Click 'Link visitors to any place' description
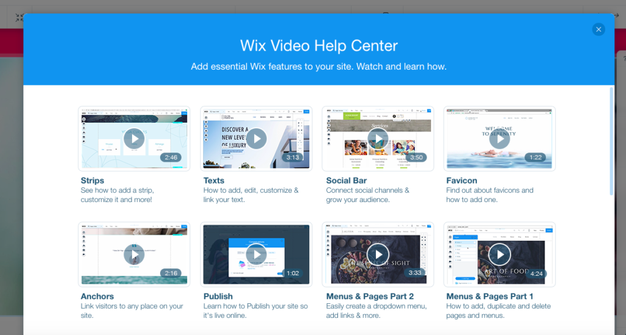 pyautogui.click(x=132, y=311)
